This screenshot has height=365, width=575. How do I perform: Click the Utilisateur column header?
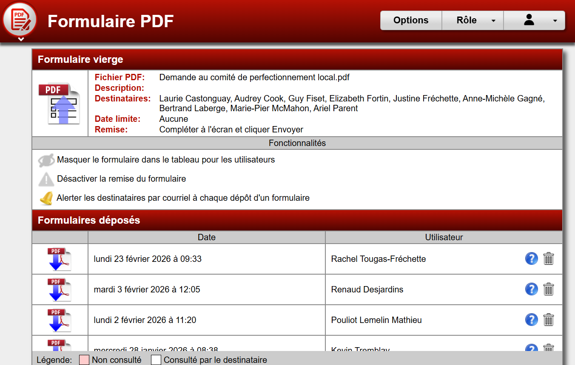[x=444, y=237]
